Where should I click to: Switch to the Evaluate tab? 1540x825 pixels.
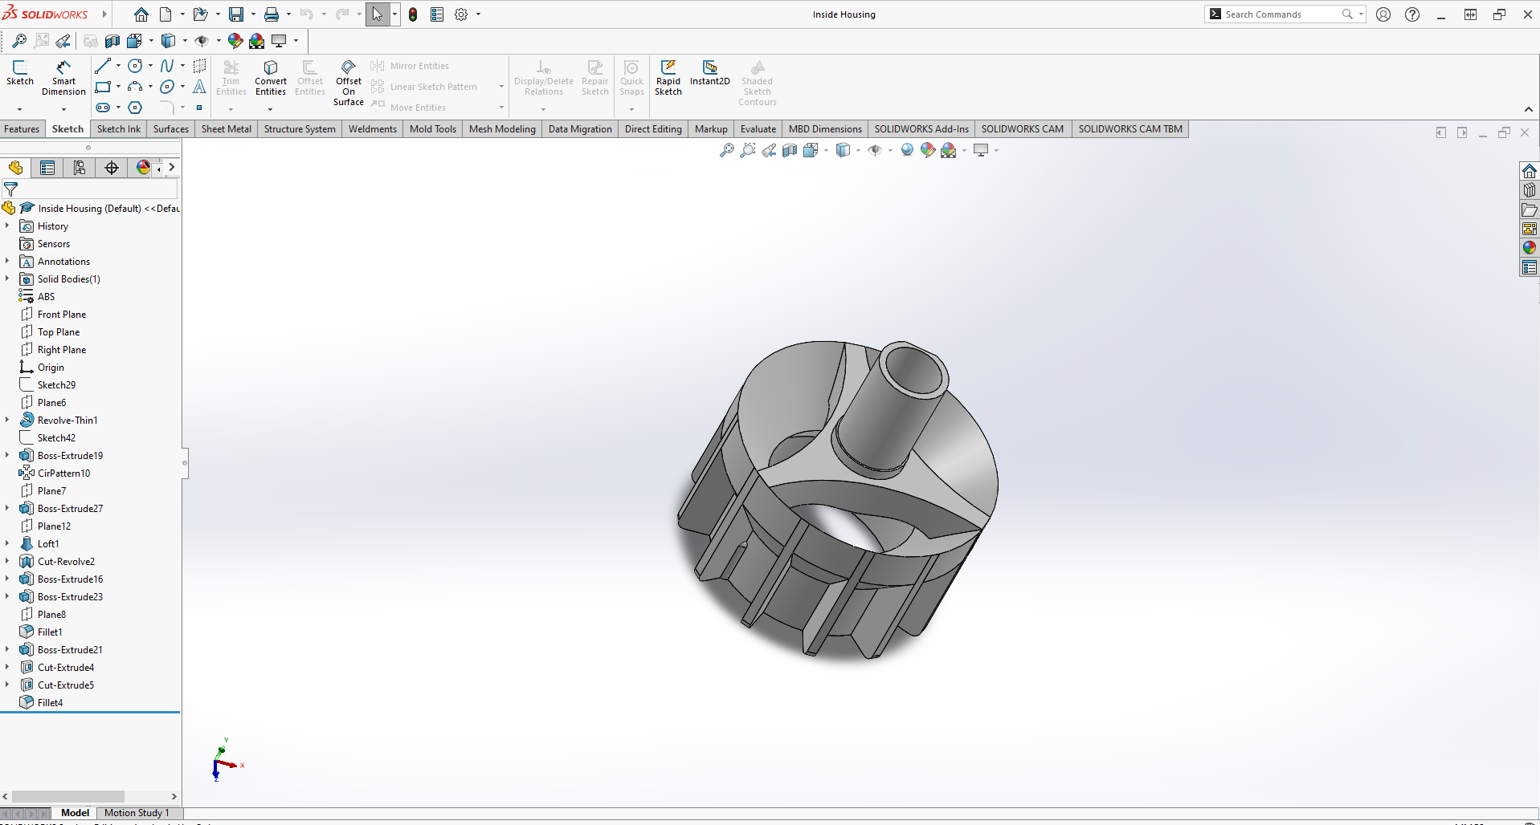point(758,129)
